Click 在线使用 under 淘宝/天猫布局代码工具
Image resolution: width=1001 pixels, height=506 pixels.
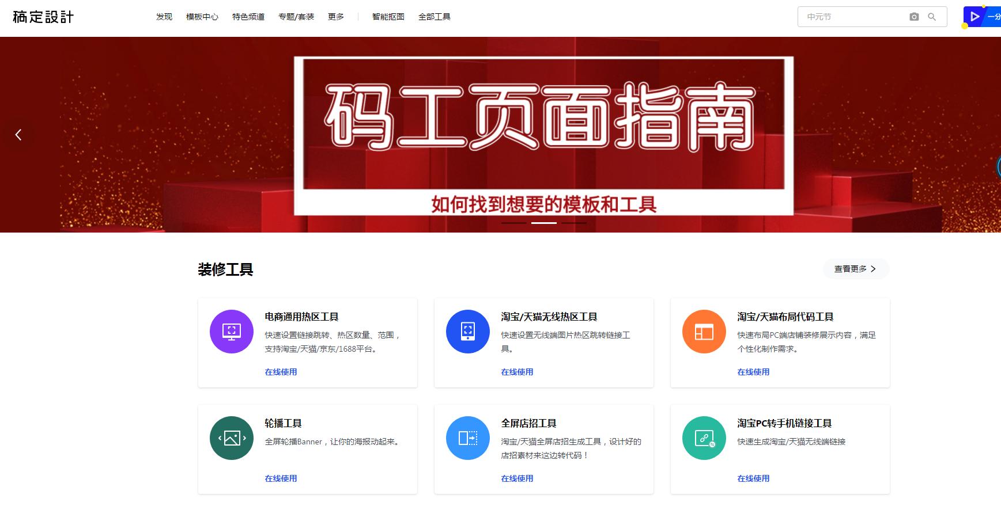pyautogui.click(x=753, y=372)
